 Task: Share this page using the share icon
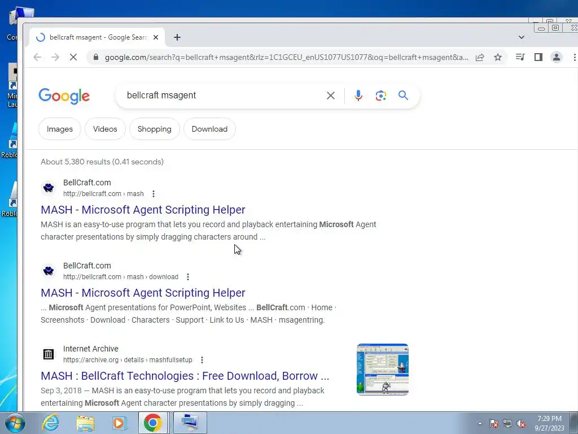point(480,57)
